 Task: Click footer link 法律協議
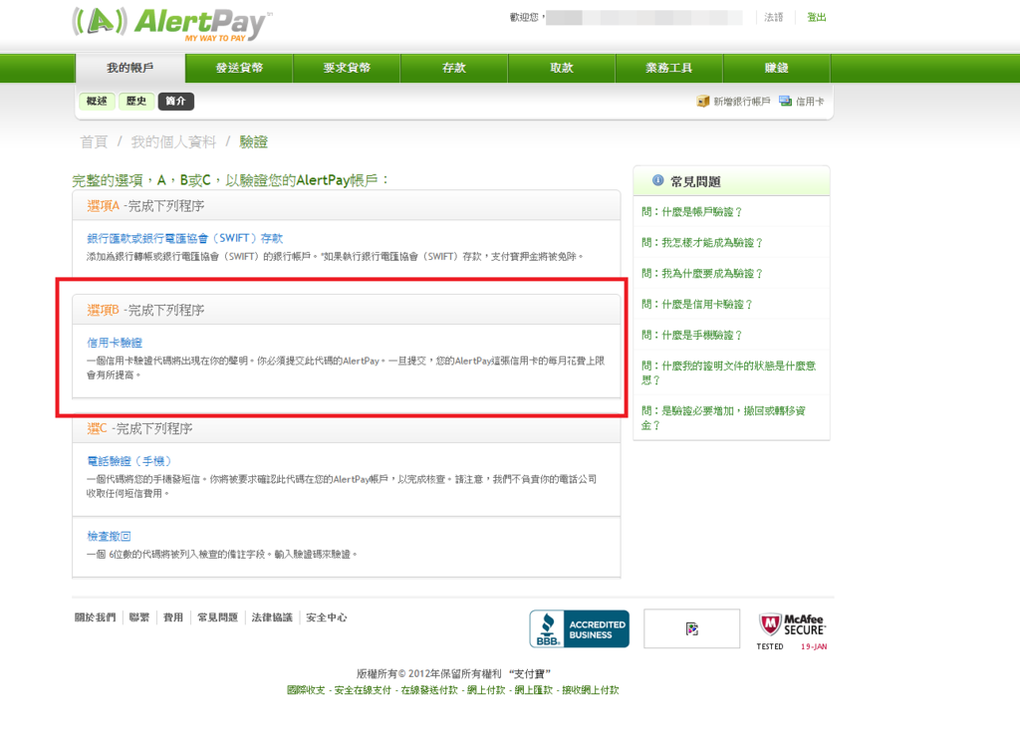click(x=272, y=617)
